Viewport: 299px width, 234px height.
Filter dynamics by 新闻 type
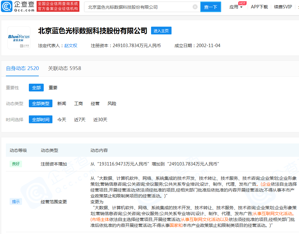pyautogui.click(x=62, y=104)
